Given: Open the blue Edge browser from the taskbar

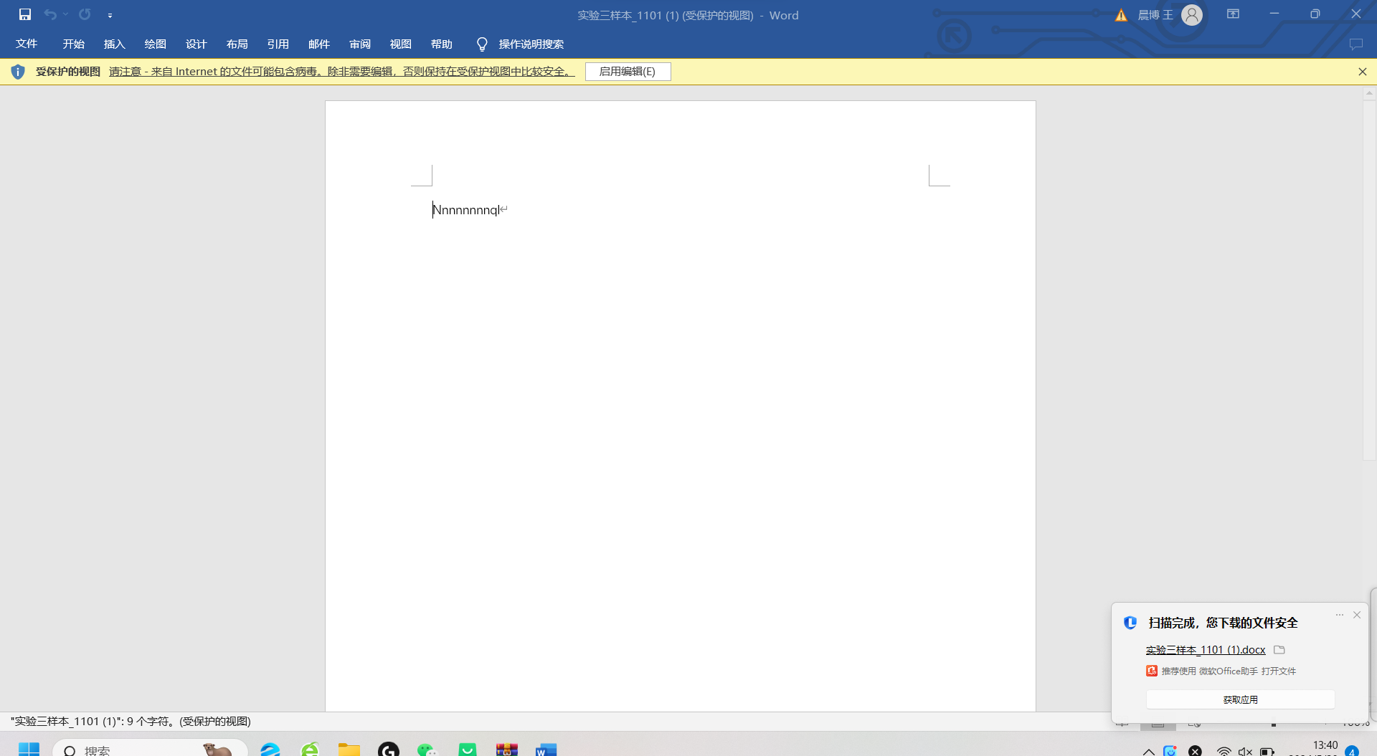Looking at the screenshot, I should coord(270,750).
